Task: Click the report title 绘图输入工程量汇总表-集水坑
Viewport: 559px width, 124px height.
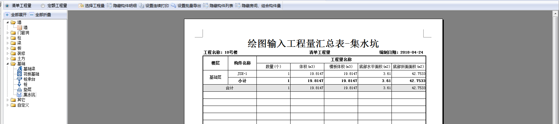Action: point(313,43)
